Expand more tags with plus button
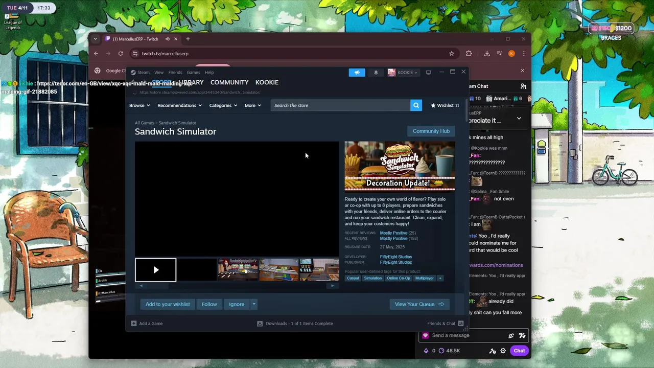 (440, 278)
